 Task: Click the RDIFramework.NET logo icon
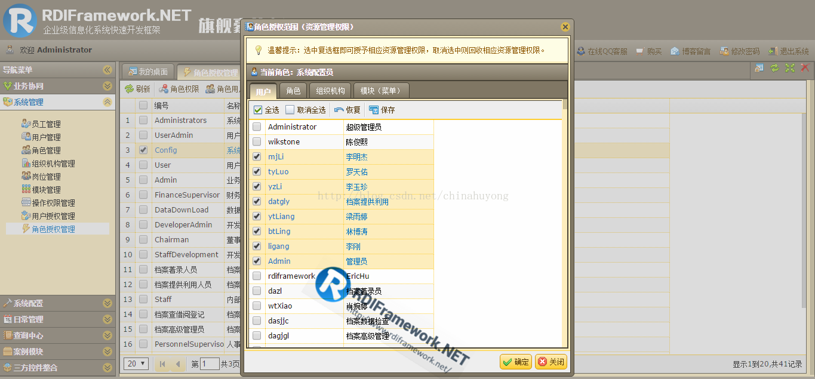(19, 20)
